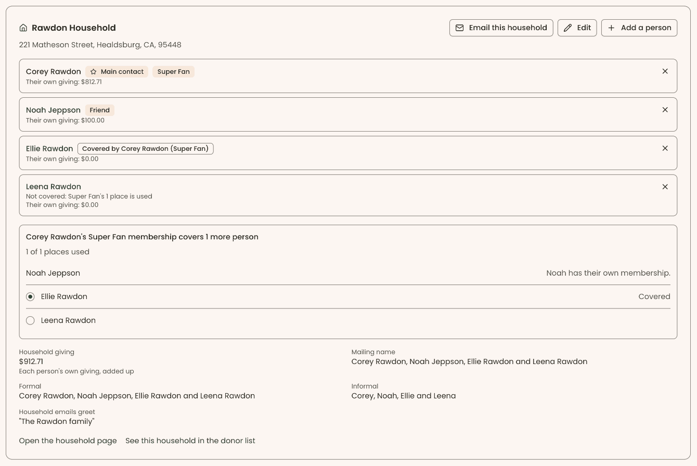Click the Edit button
Image resolution: width=697 pixels, height=466 pixels.
(x=577, y=28)
